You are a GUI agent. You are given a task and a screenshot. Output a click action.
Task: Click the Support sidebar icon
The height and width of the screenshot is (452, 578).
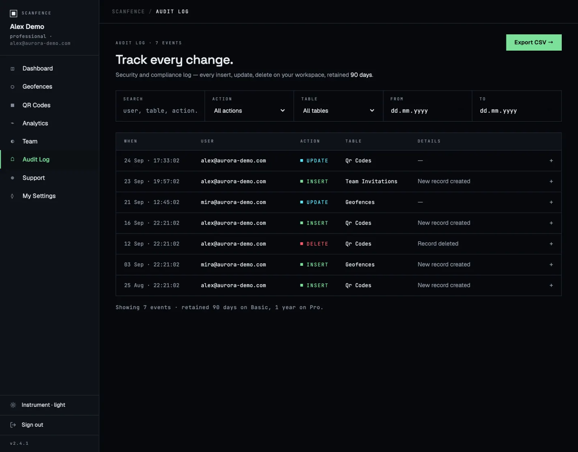tap(13, 178)
